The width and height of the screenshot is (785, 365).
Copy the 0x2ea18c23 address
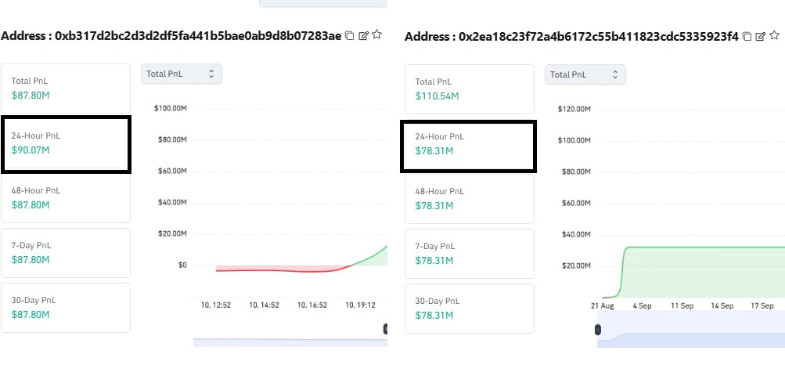click(x=747, y=36)
